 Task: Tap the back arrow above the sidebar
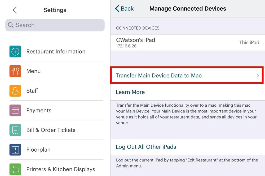click(15, 10)
